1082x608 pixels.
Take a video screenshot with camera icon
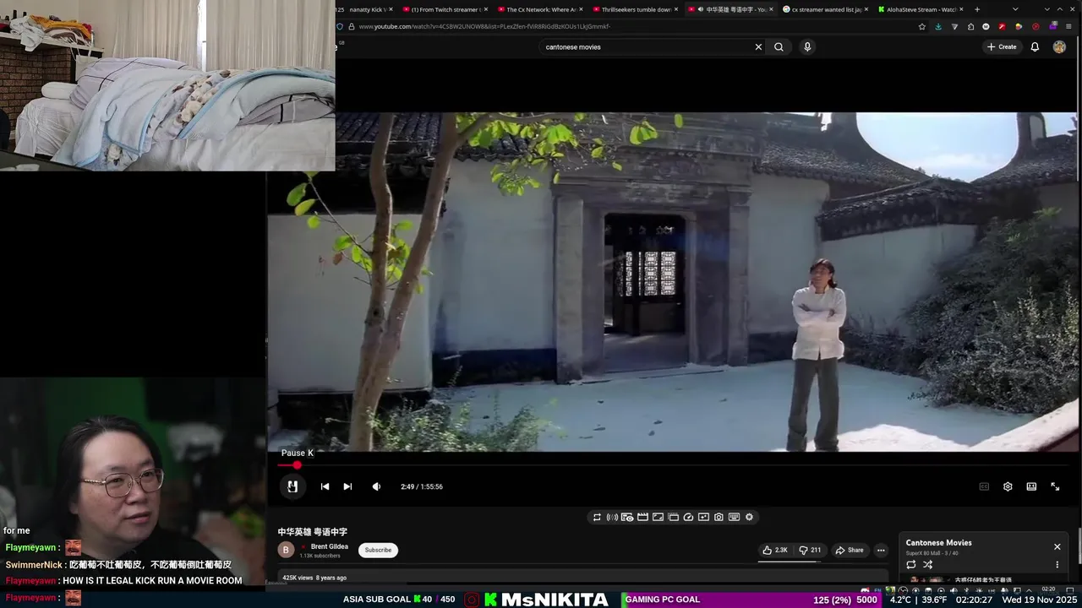tap(719, 517)
